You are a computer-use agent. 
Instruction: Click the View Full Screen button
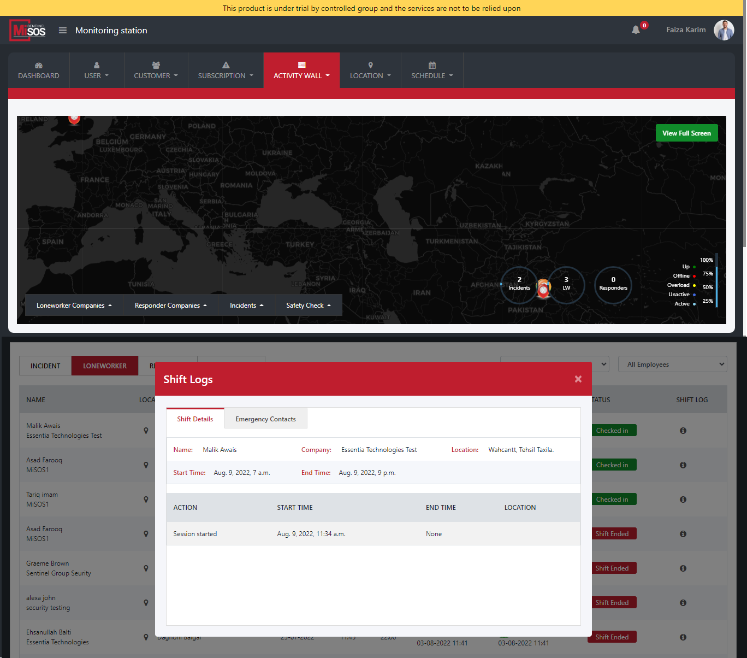[x=686, y=133]
